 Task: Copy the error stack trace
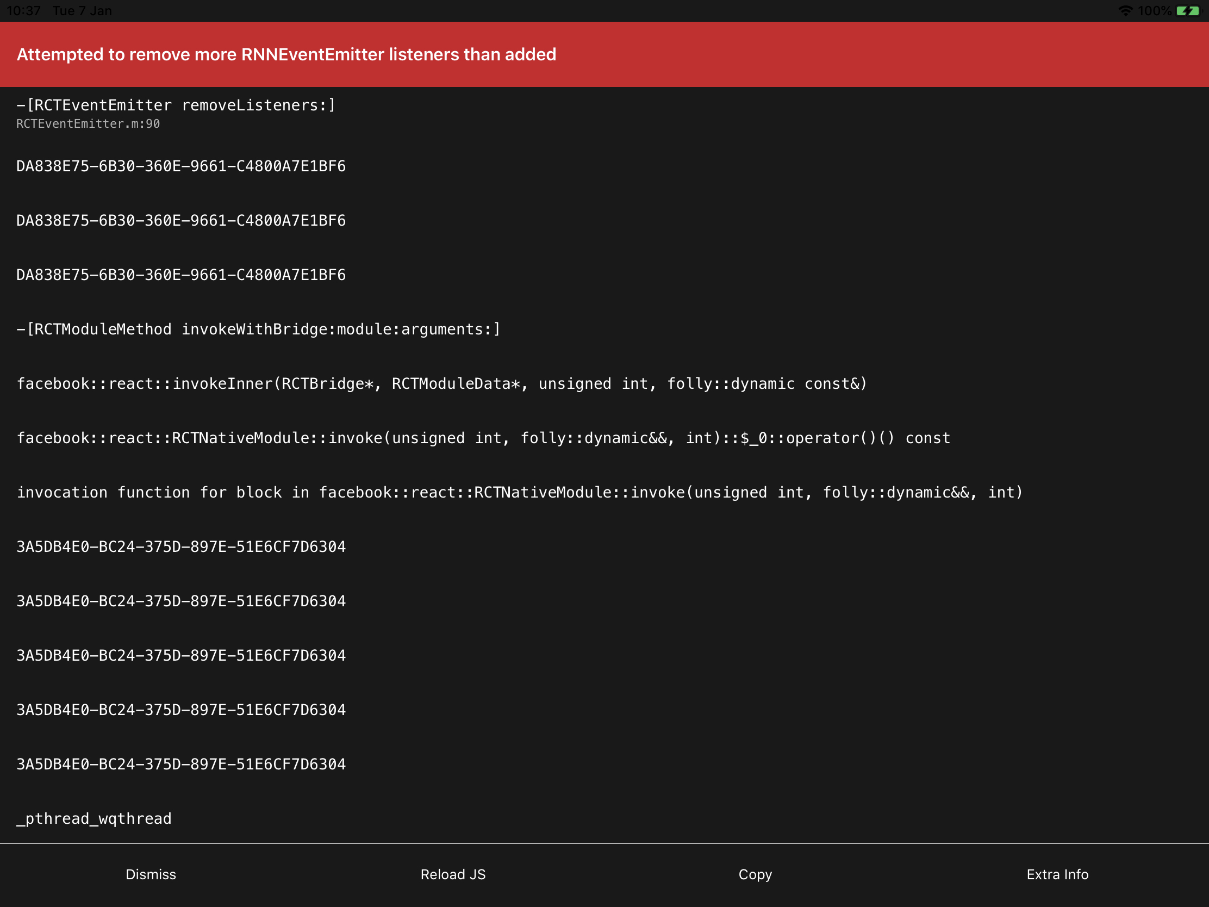coord(755,874)
